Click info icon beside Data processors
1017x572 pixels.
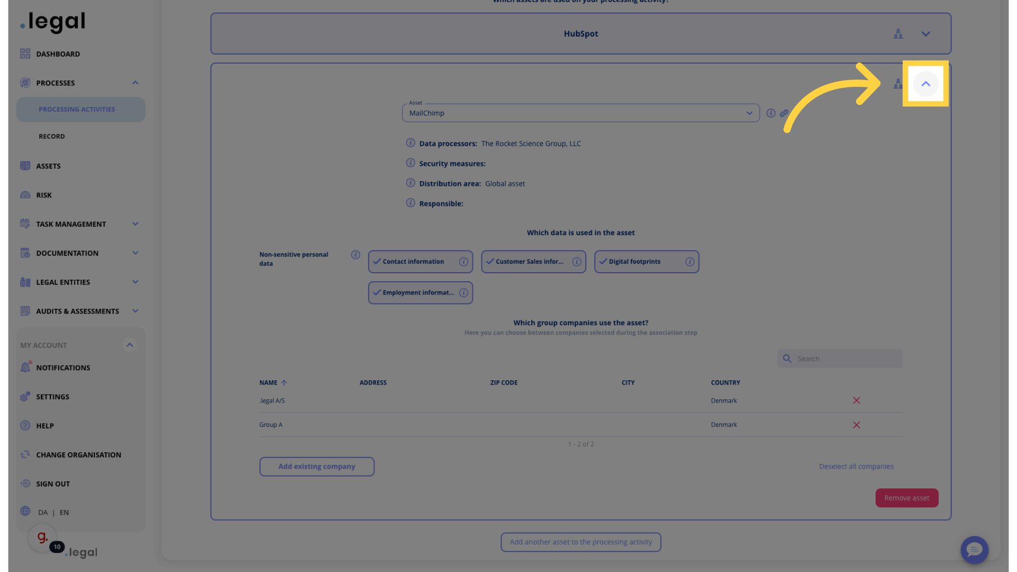(x=411, y=143)
